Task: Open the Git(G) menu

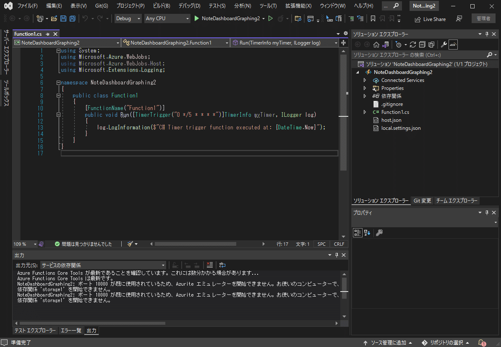Action: click(102, 6)
